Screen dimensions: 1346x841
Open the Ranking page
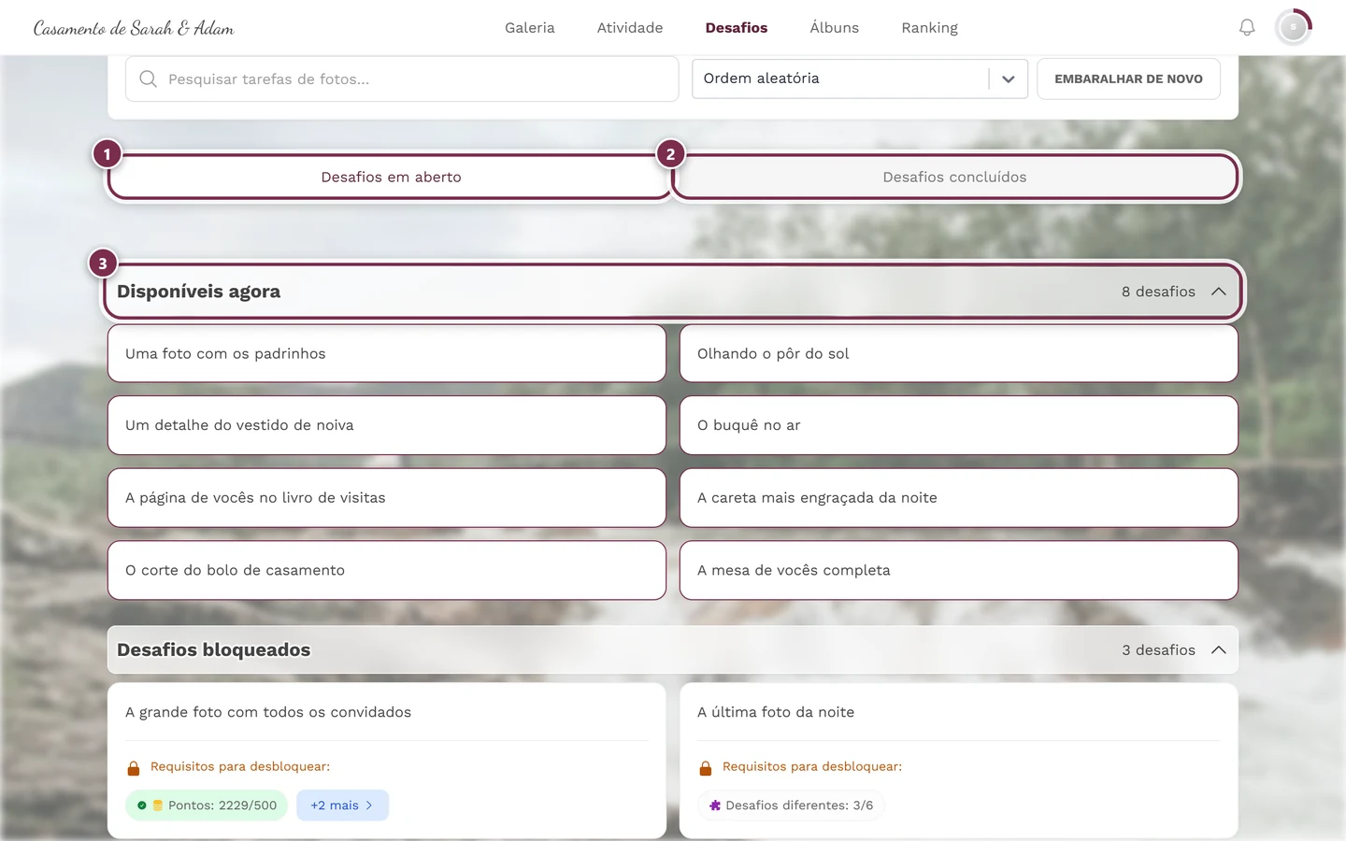click(929, 28)
